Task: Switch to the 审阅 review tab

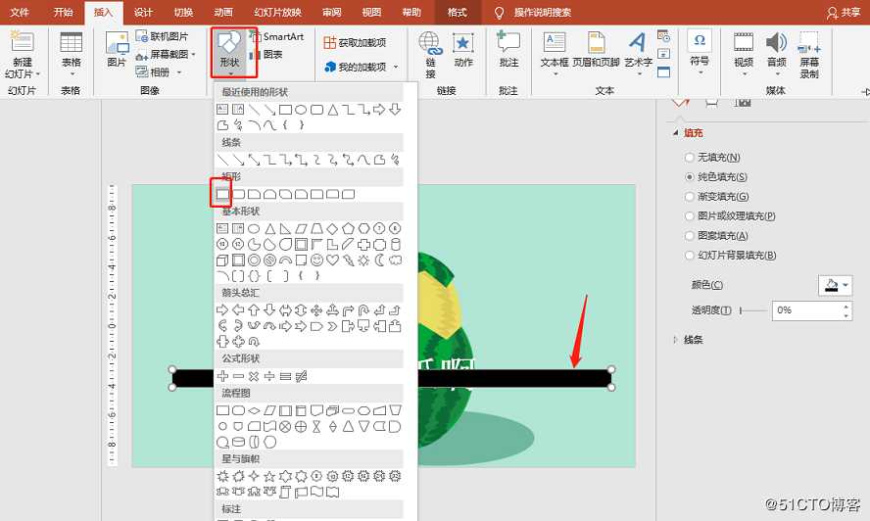Action: point(332,12)
